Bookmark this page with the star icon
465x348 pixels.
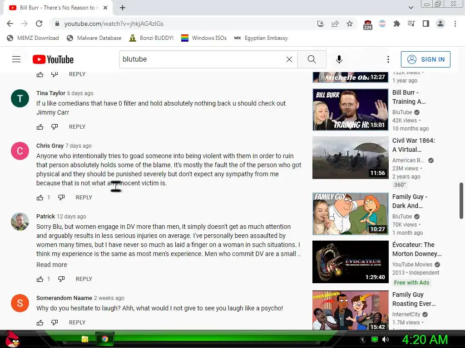(350, 24)
